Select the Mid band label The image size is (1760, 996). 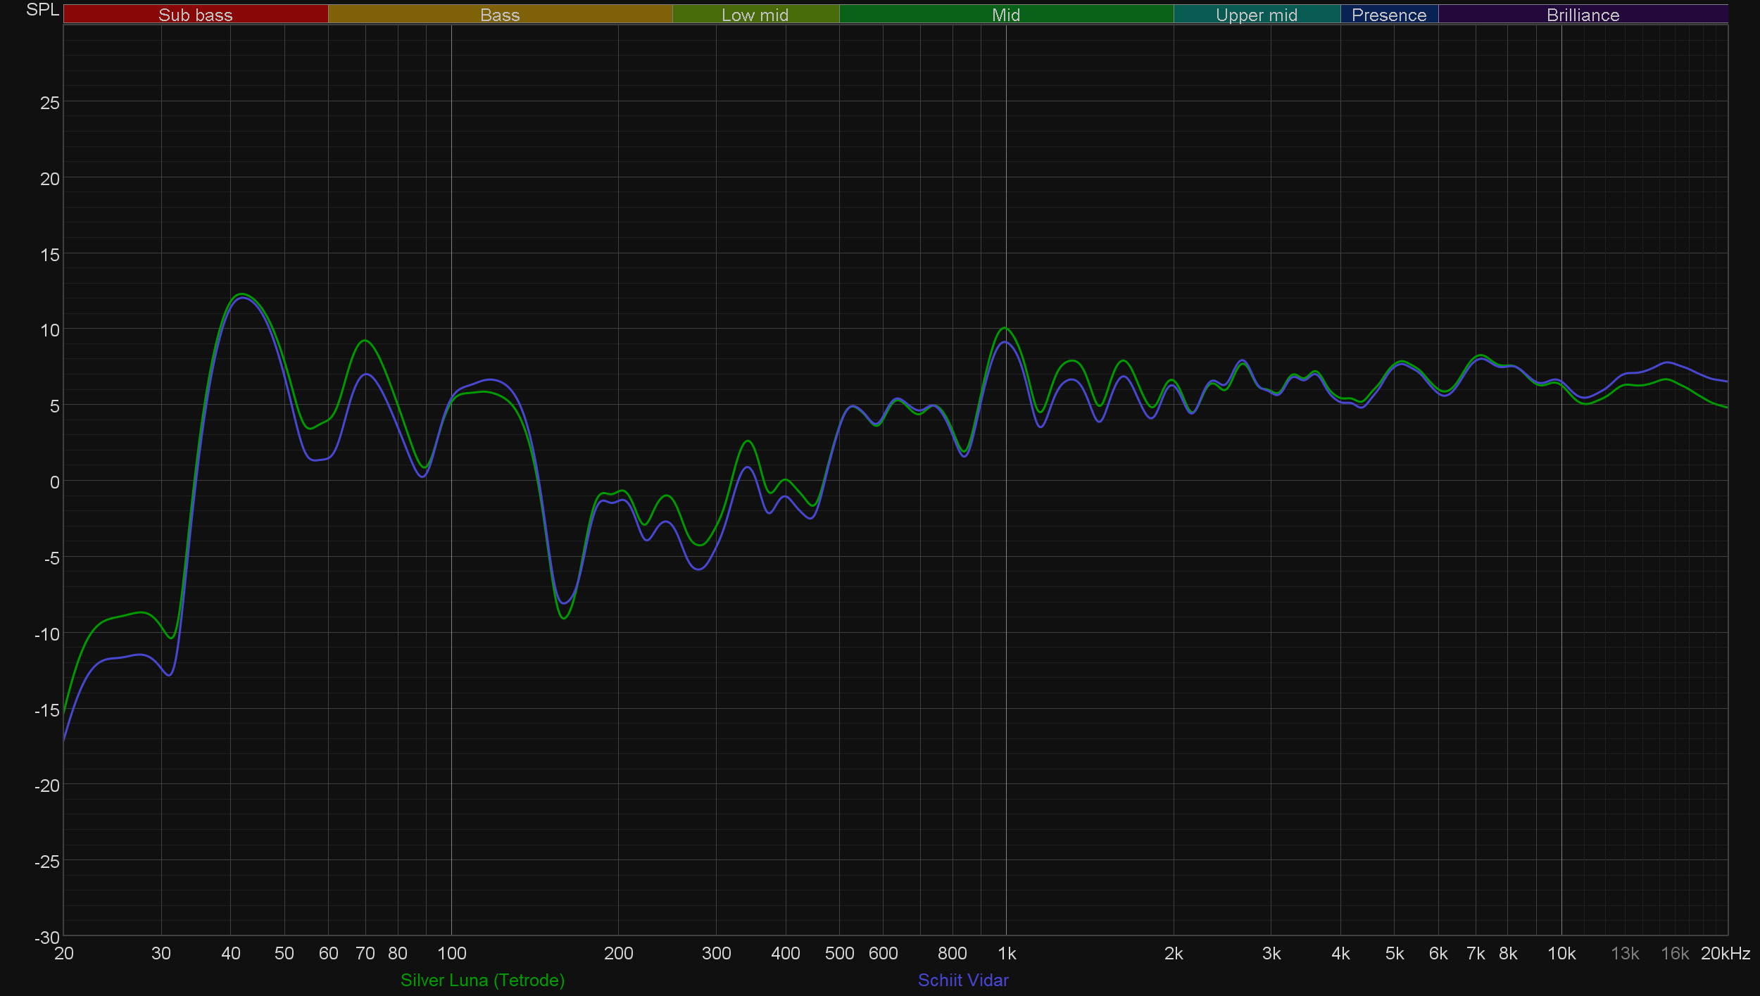[1005, 15]
